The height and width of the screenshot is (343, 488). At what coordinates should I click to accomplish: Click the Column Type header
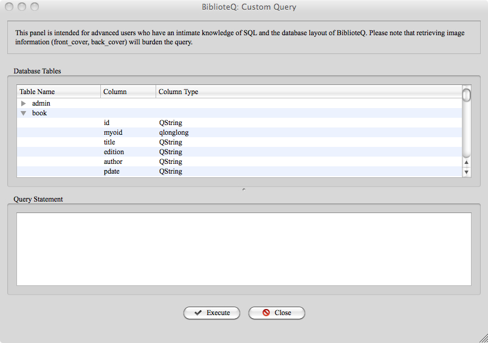point(309,92)
